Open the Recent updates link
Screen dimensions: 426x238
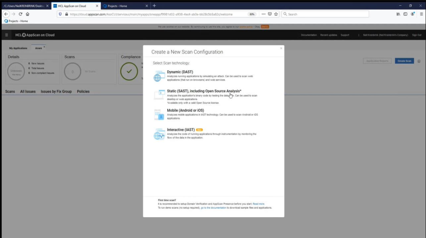pos(328,35)
